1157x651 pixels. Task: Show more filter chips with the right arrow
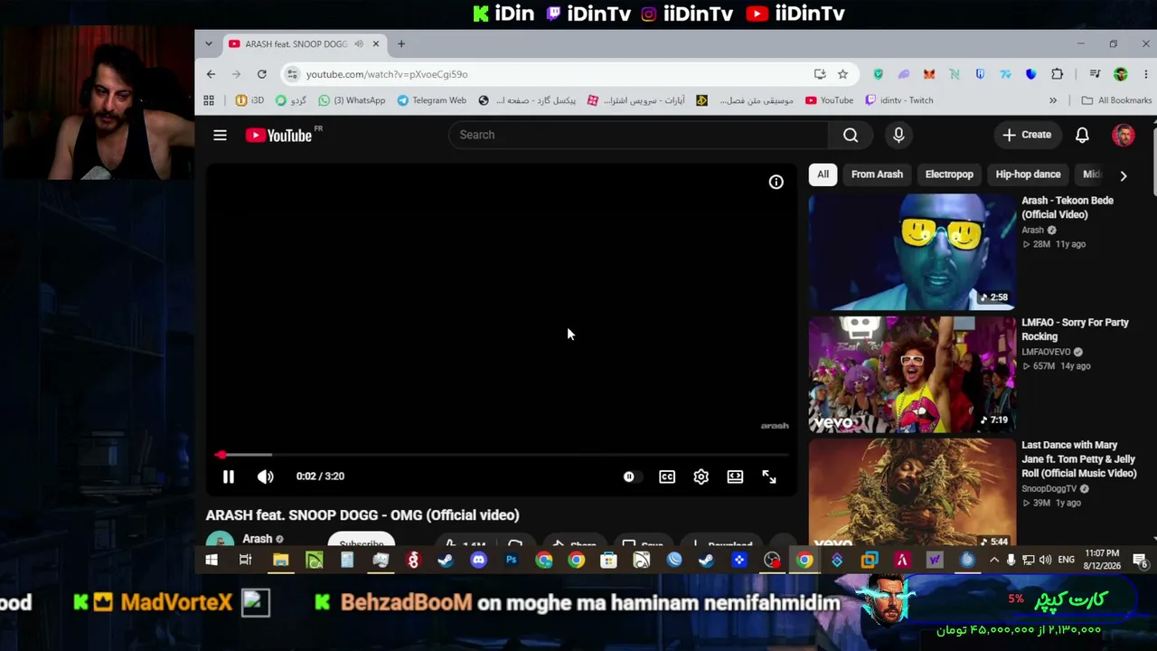(1123, 175)
